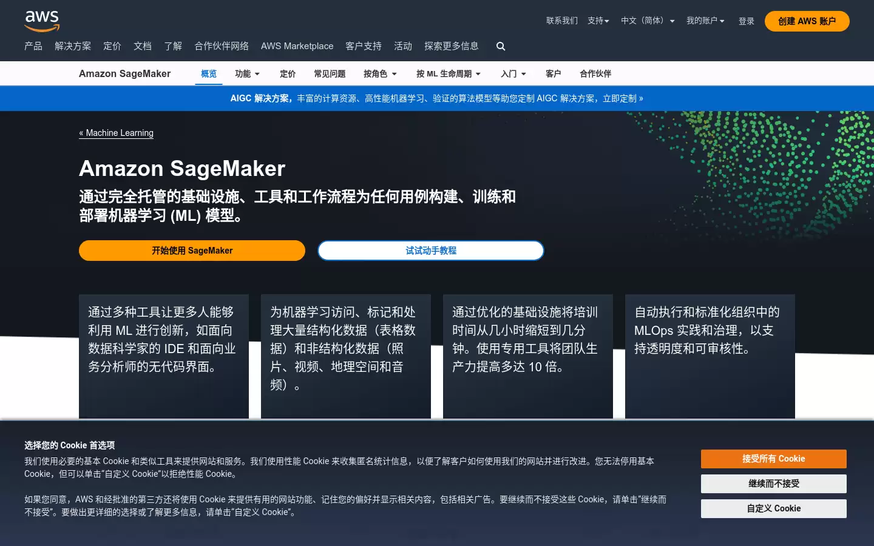This screenshot has height=546, width=874.
Task: Click the card about 数据科学家的 IDE
Action: [x=164, y=357]
